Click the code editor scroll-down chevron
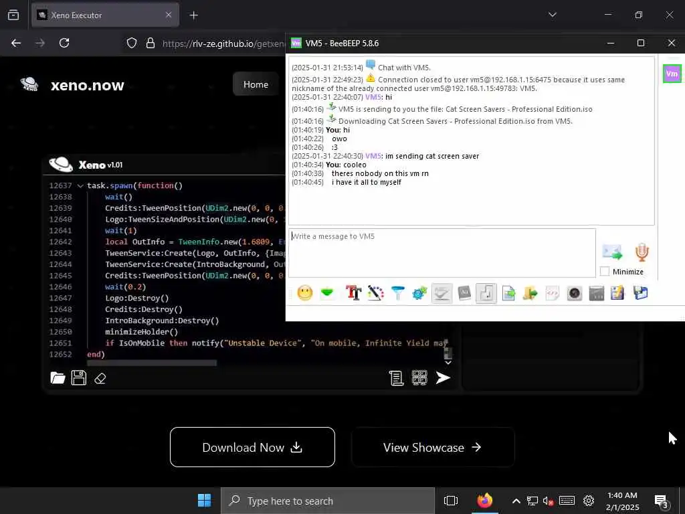685x514 pixels. pyautogui.click(x=448, y=362)
